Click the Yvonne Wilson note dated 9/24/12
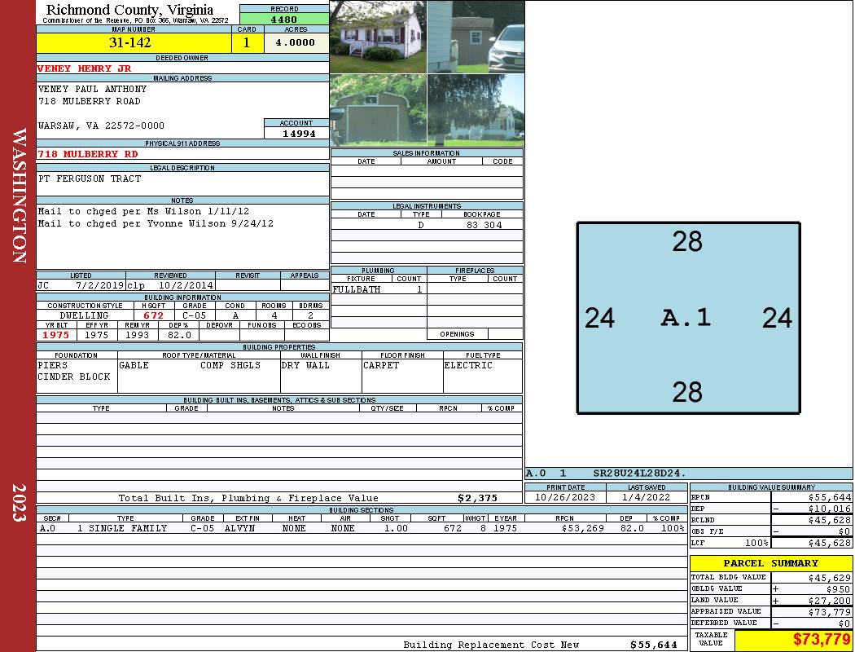This screenshot has height=652, width=855. [156, 223]
